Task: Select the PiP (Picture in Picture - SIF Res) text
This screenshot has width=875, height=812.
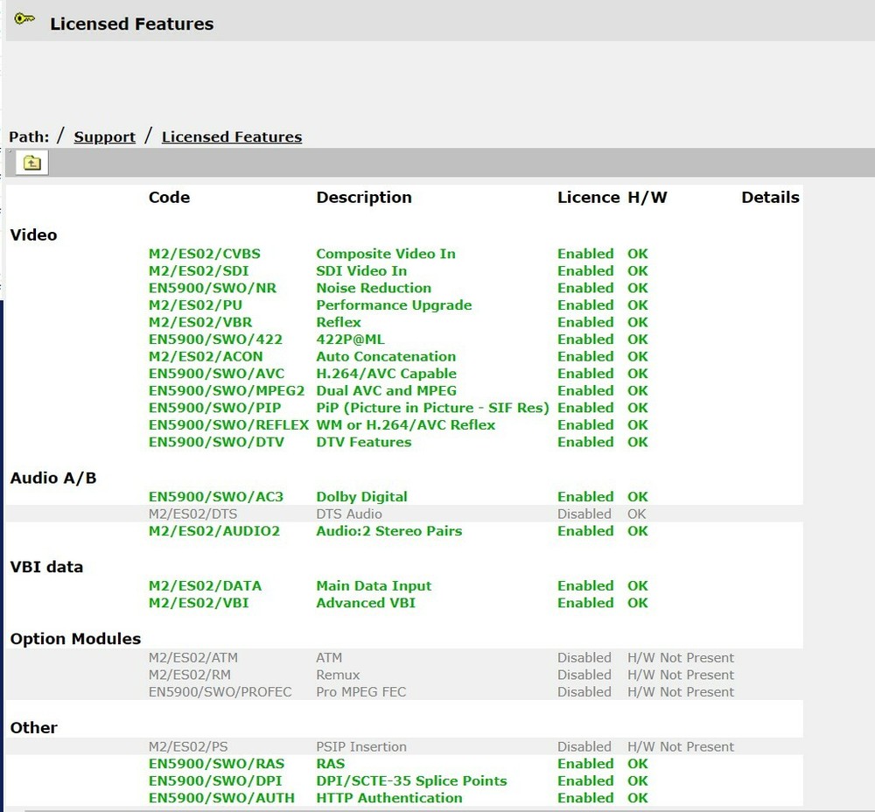Action: click(433, 408)
